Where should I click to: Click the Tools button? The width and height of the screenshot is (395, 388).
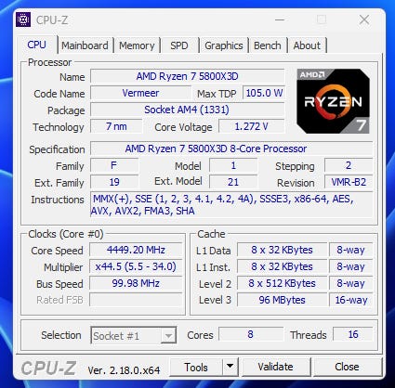click(196, 367)
